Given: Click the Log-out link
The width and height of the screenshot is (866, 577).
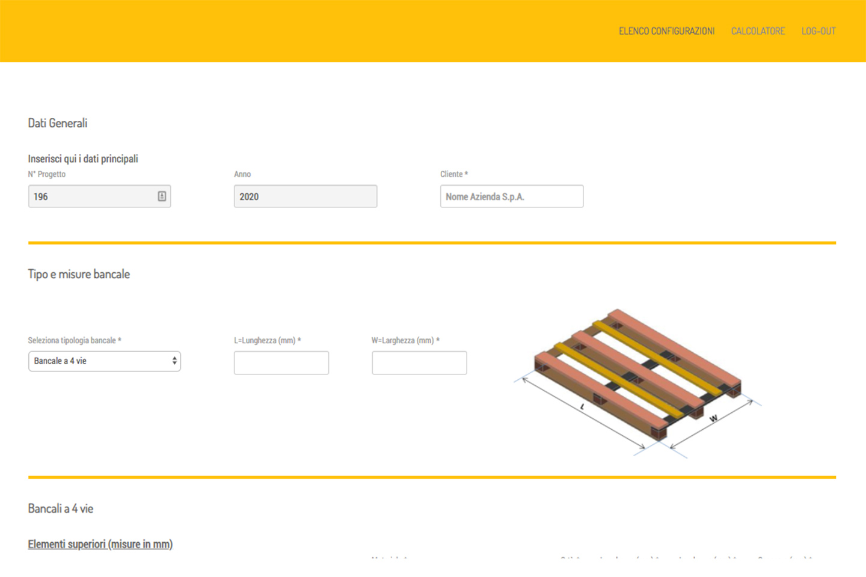Looking at the screenshot, I should click(818, 31).
